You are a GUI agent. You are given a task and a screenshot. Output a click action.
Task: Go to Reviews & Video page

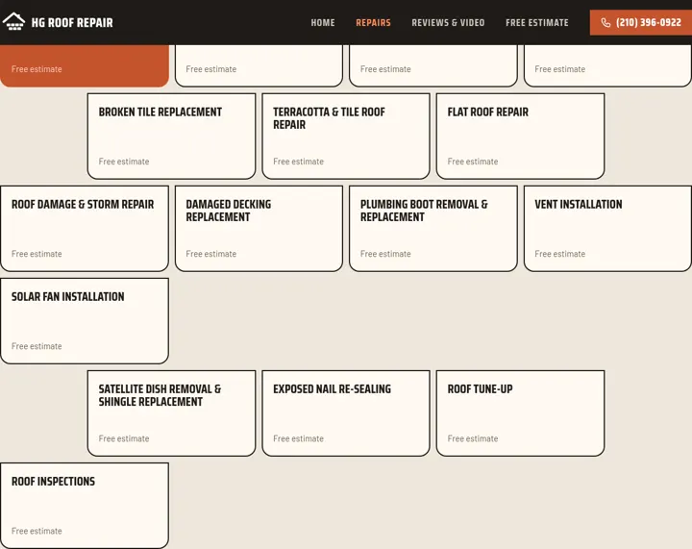(x=448, y=22)
